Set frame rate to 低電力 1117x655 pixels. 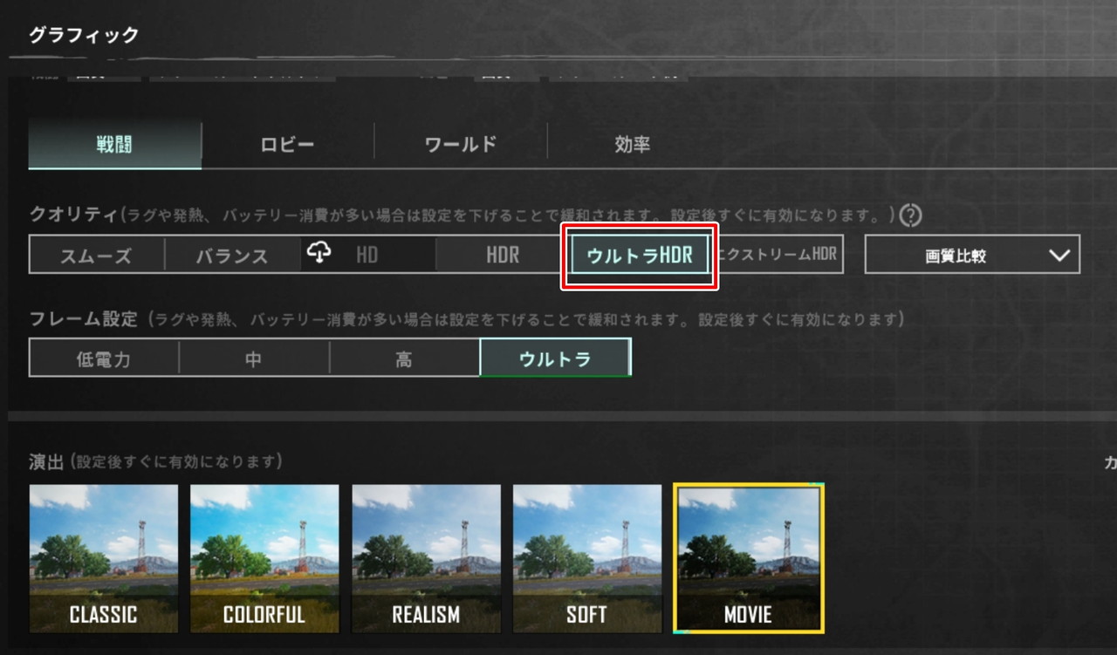tap(104, 358)
